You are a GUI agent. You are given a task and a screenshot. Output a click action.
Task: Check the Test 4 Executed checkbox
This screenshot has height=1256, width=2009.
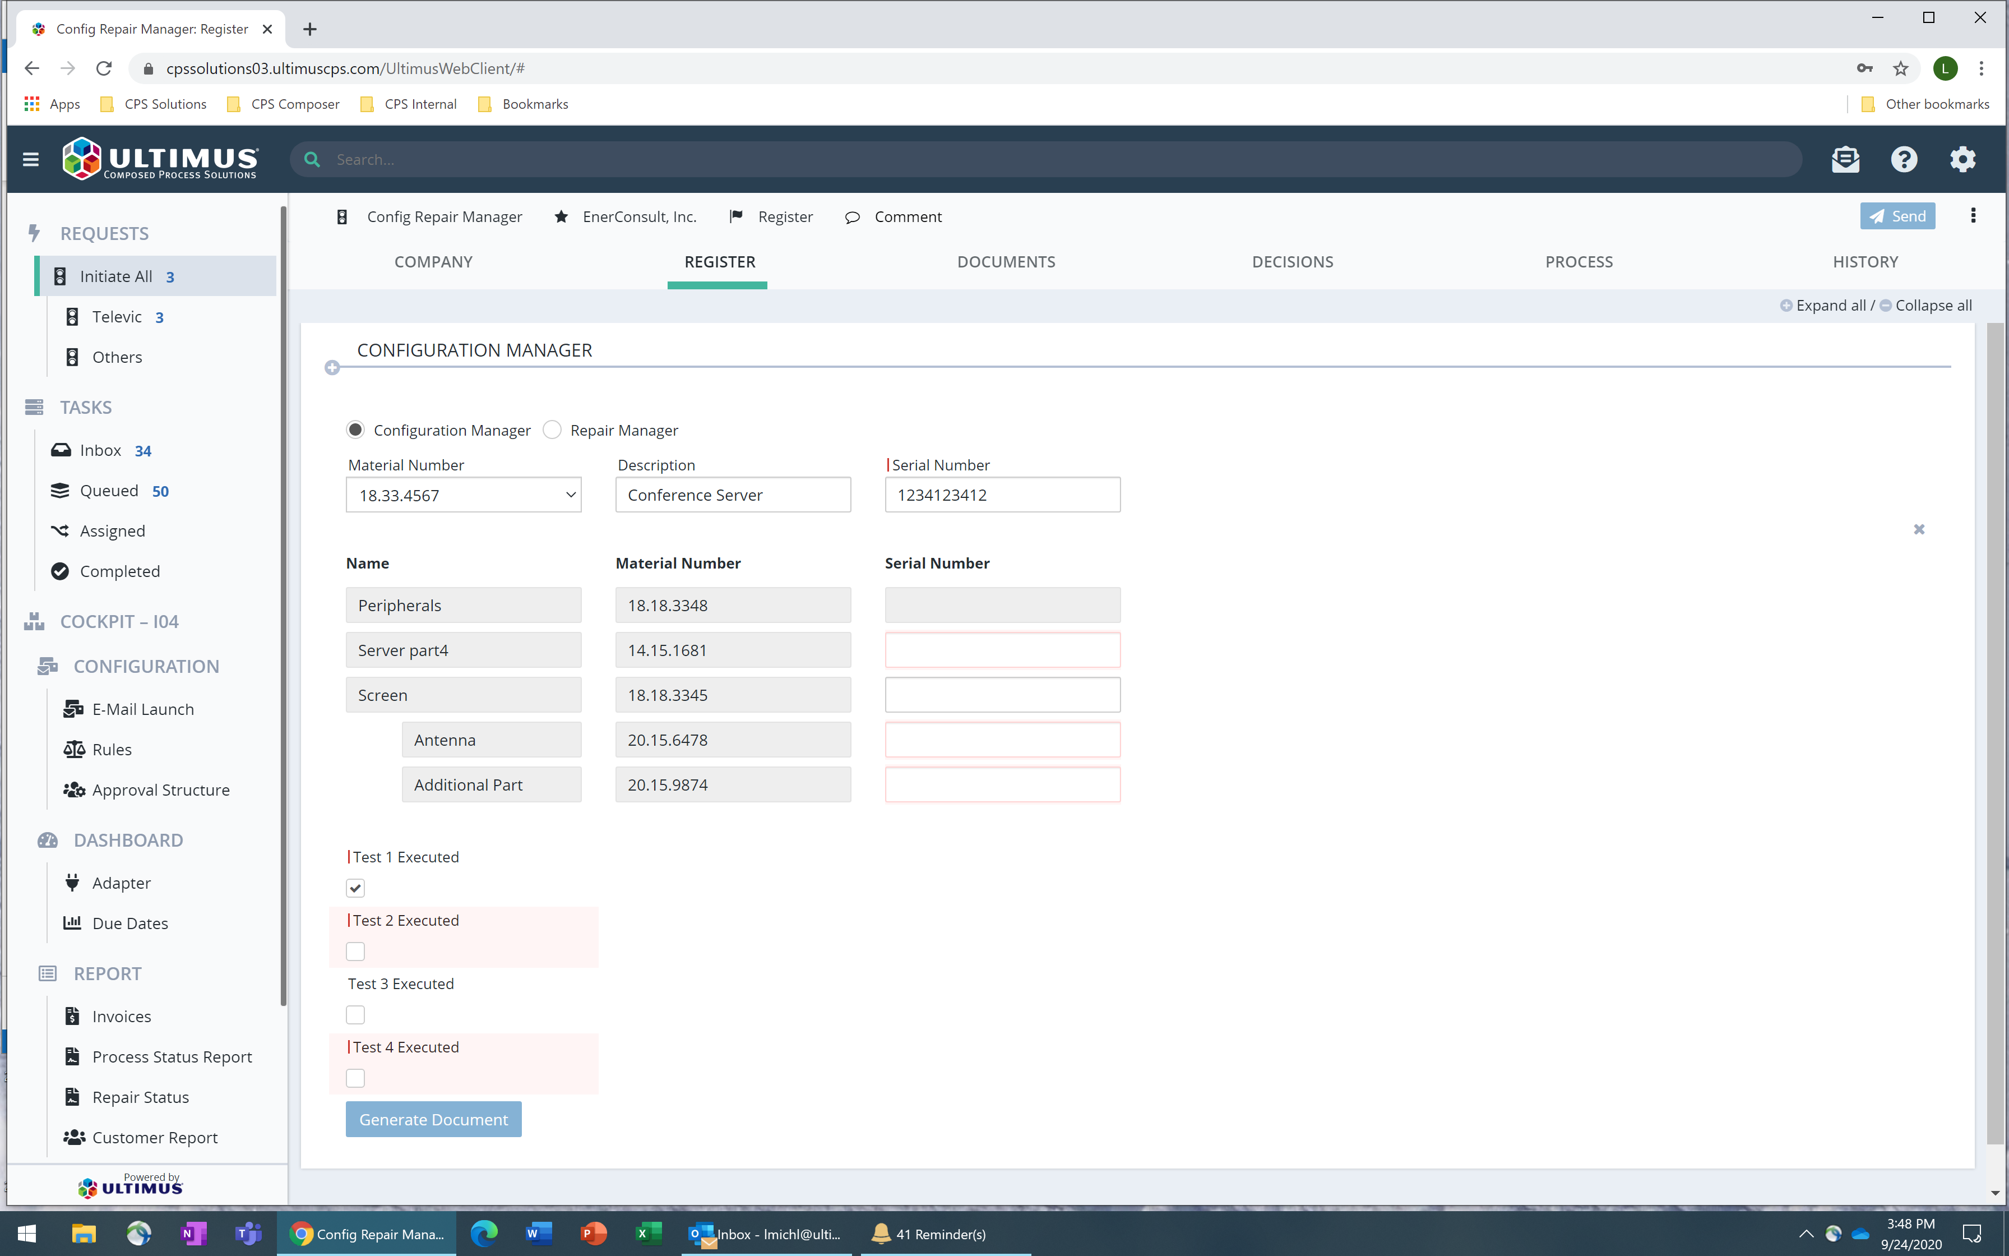coord(355,1078)
